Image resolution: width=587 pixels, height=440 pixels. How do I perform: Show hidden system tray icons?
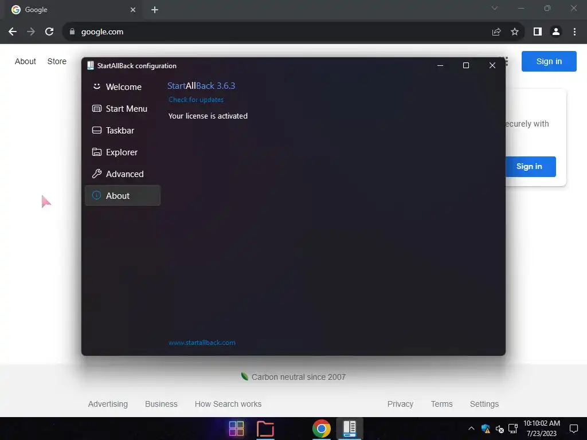(471, 429)
